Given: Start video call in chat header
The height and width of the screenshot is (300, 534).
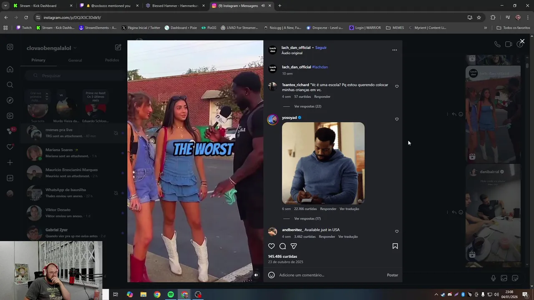Looking at the screenshot, I should pos(509,44).
